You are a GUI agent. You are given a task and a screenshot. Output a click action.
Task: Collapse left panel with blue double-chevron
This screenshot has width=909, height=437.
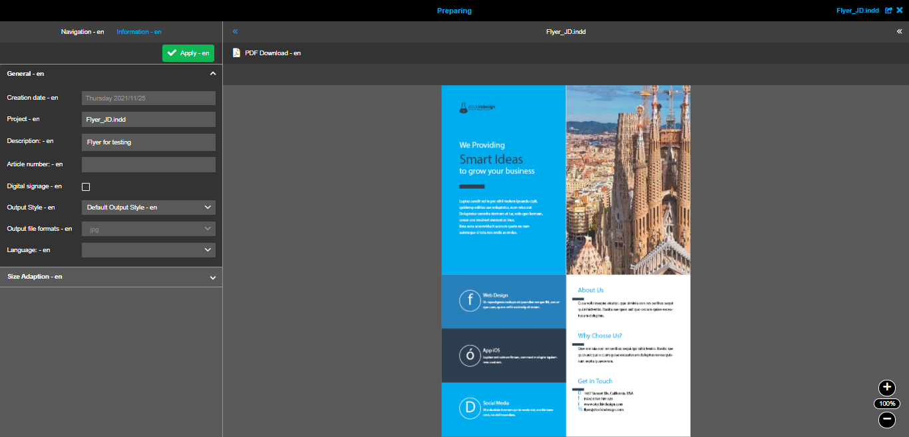pos(235,31)
